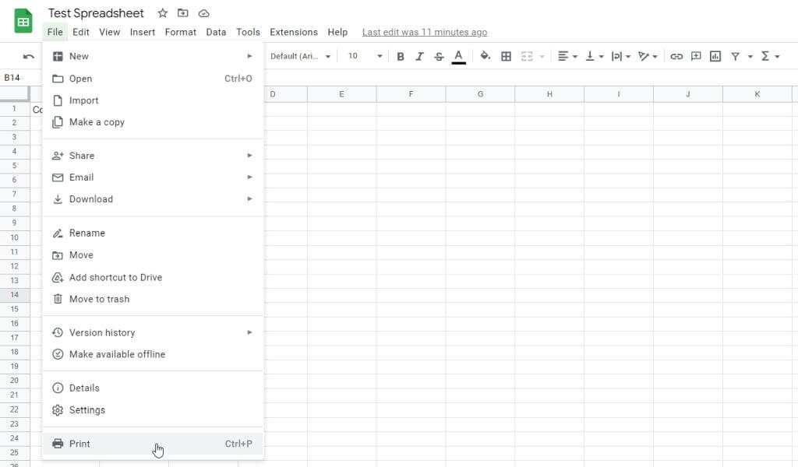The width and height of the screenshot is (798, 467).
Task: Click the insert comment icon
Action: pos(696,56)
